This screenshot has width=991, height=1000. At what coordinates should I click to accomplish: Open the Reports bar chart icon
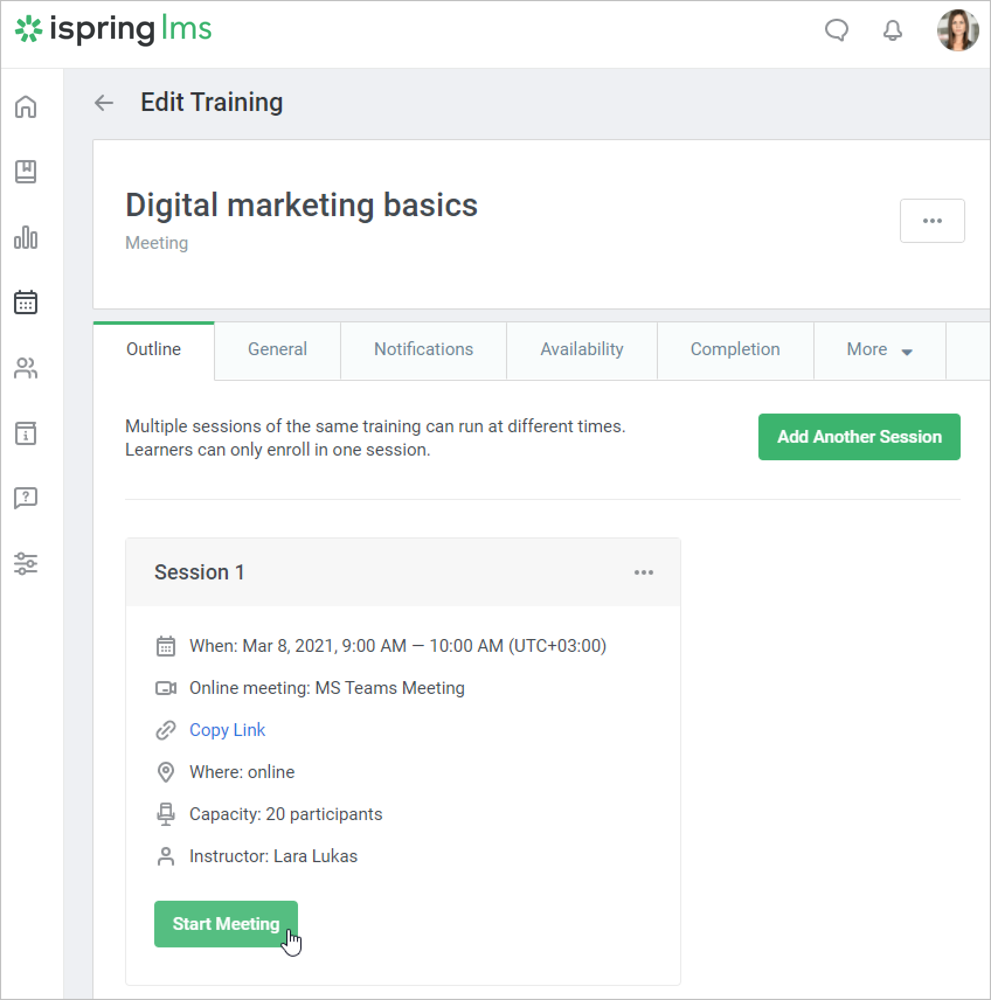(26, 237)
